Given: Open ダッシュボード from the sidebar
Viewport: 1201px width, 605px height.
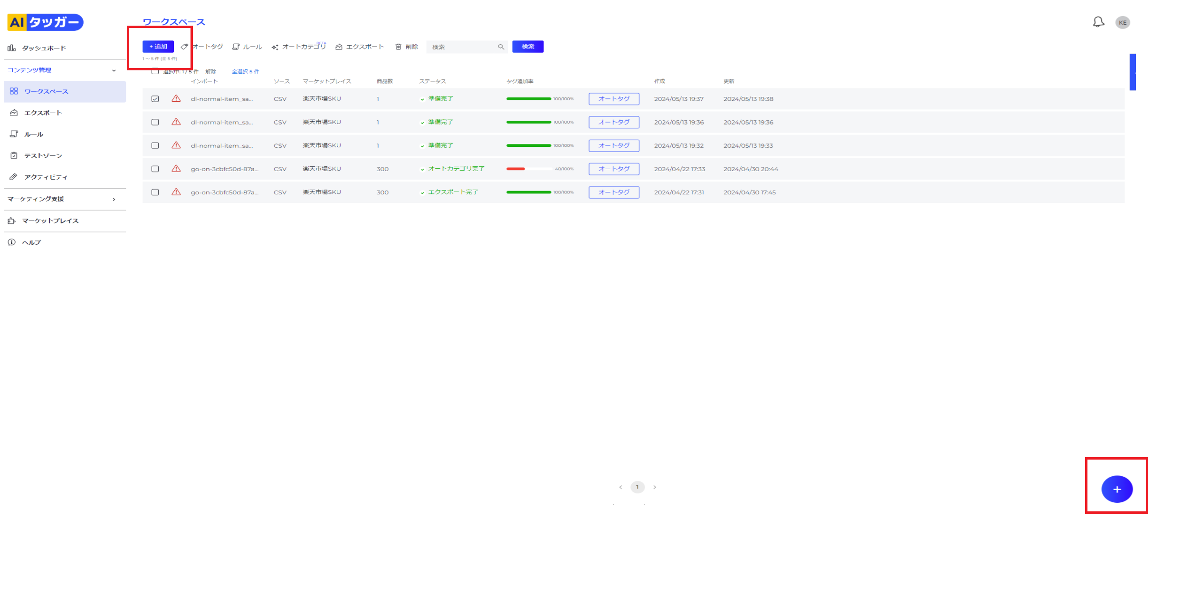Looking at the screenshot, I should pos(44,48).
